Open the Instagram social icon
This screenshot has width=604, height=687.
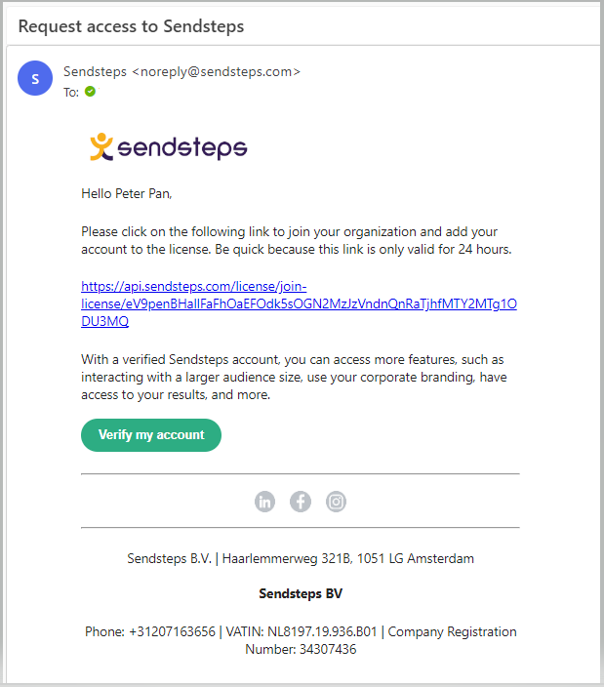pyautogui.click(x=336, y=502)
